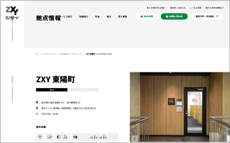Click the ZXY entrance photo
Screen dimensions: 230x143
tap(180, 107)
